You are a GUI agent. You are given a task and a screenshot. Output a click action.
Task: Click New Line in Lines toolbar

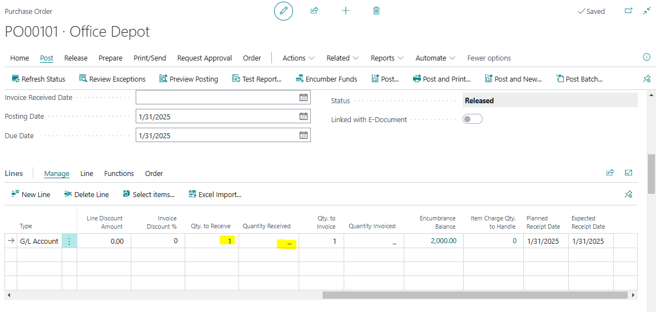31,194
